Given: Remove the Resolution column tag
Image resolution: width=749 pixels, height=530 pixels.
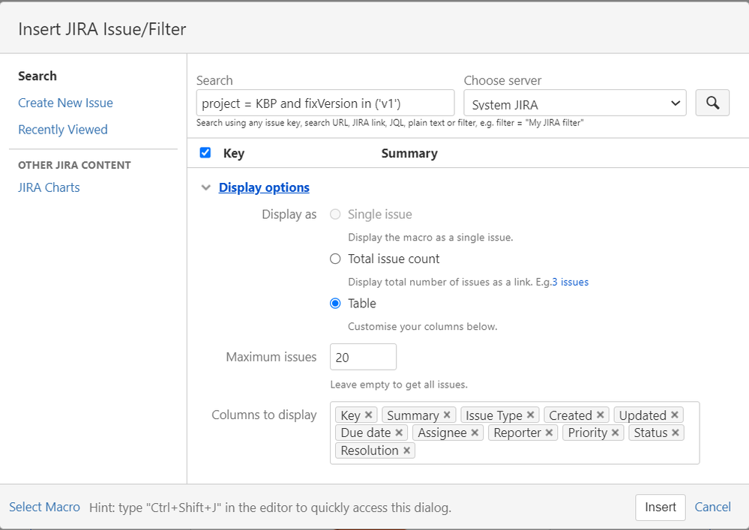Looking at the screenshot, I should pyautogui.click(x=406, y=451).
